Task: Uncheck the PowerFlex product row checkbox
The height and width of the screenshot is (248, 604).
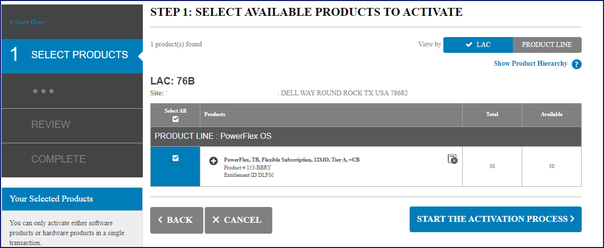Action: 175,158
